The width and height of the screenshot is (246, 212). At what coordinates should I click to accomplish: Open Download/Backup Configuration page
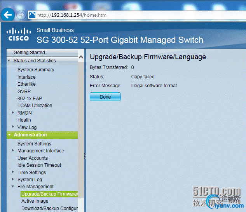(49, 208)
